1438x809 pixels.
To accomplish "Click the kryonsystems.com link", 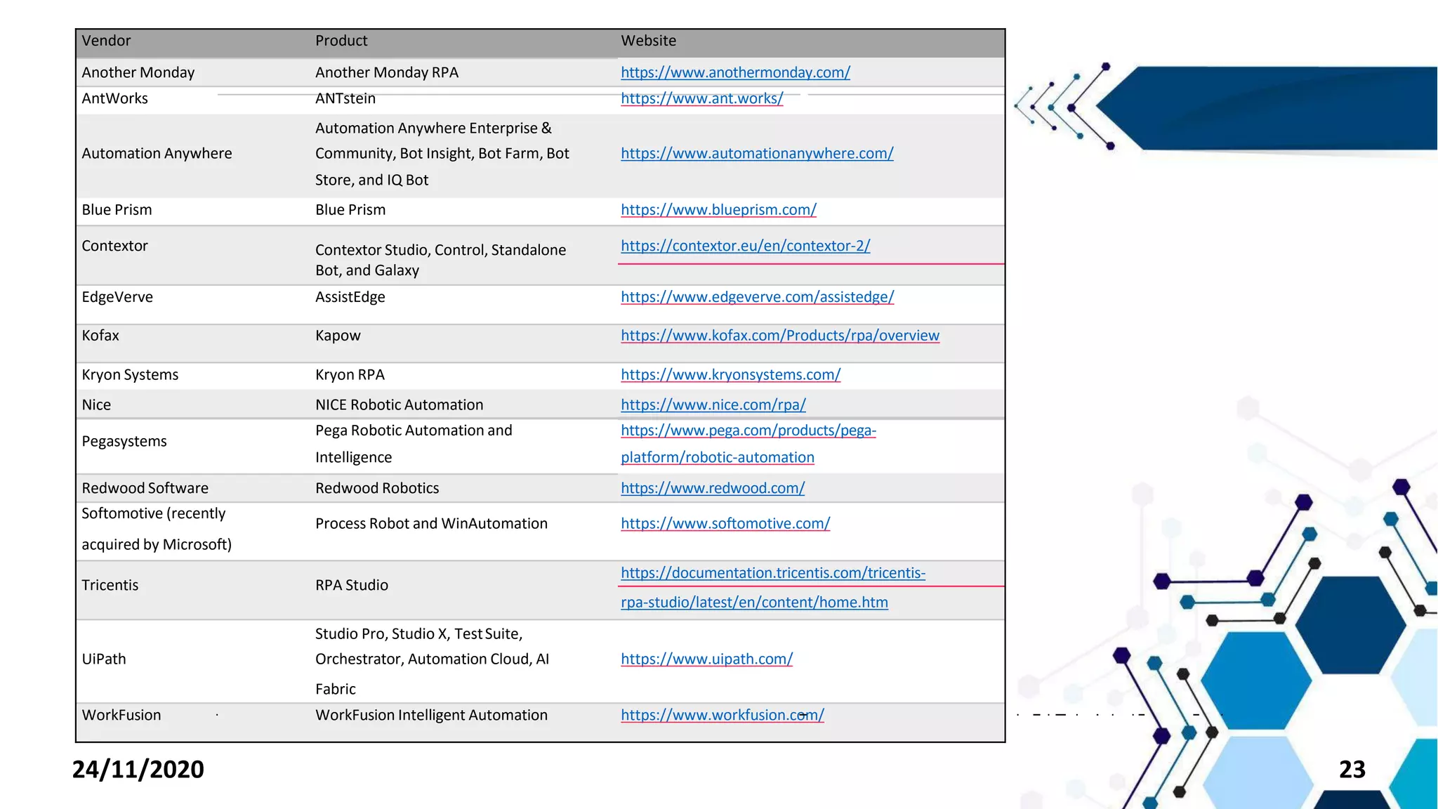I will (730, 375).
